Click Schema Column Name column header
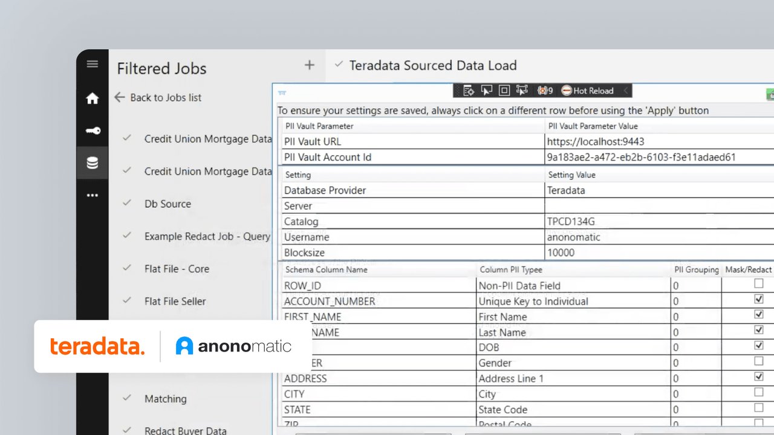774x435 pixels. coord(326,269)
